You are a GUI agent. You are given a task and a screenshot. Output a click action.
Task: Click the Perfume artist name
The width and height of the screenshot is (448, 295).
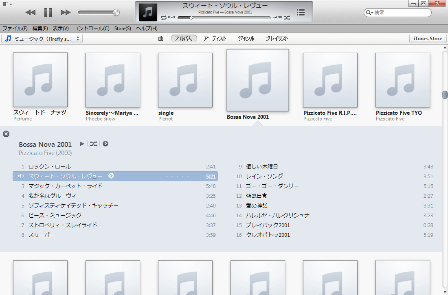pos(22,119)
